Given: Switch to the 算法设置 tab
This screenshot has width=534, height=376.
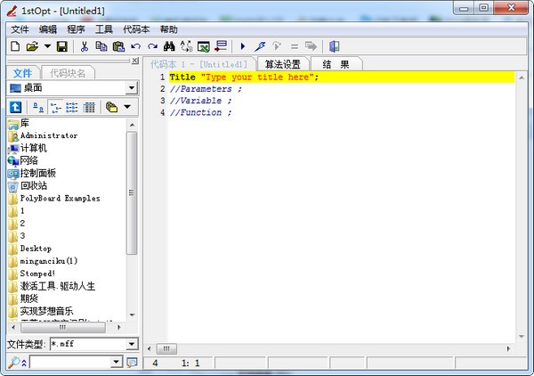Looking at the screenshot, I should coord(283,64).
